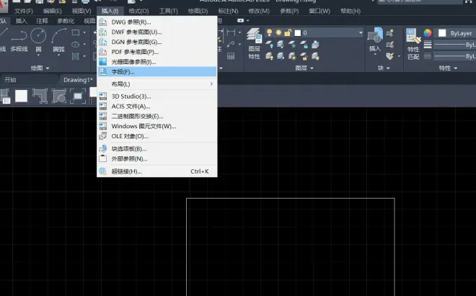
Task: Open ByLayer object color dropdown swatch
Action: click(442, 33)
